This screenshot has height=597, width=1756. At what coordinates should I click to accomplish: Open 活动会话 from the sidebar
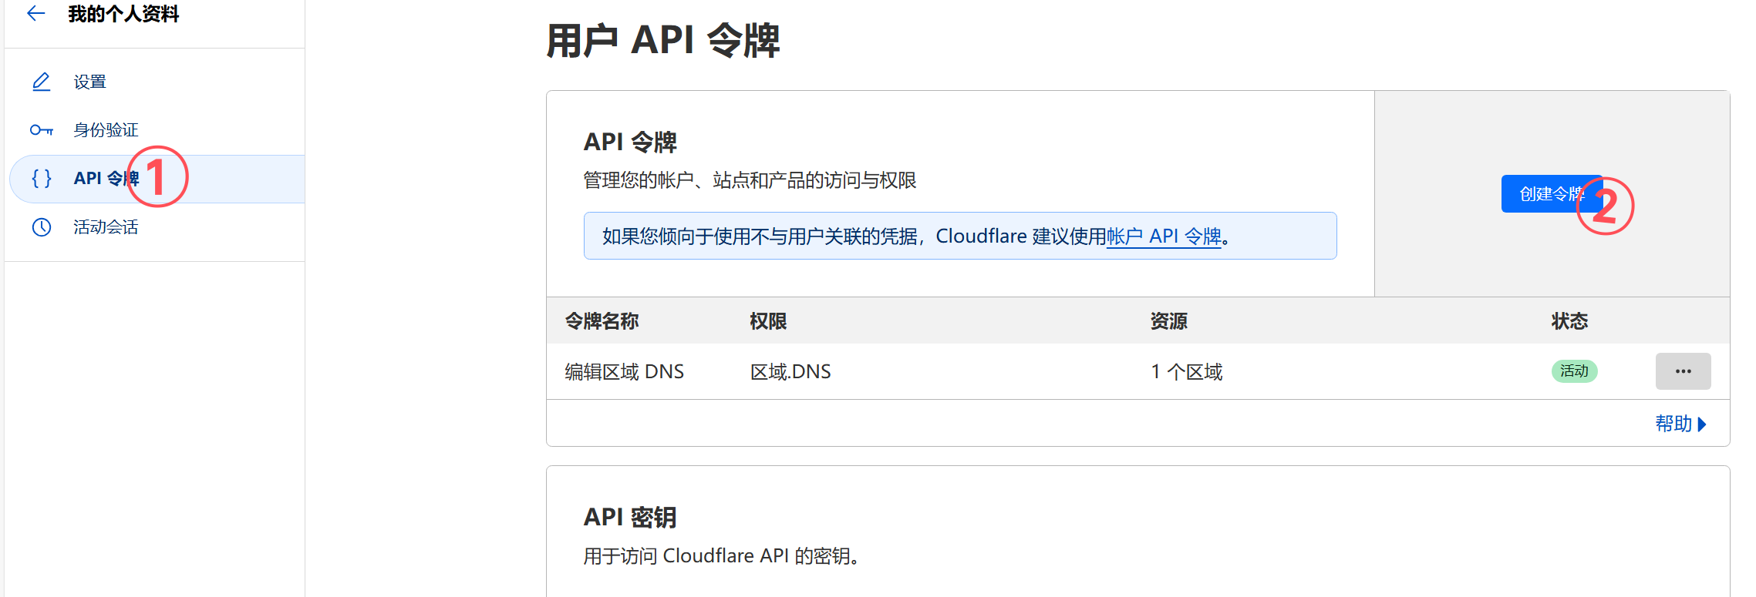click(106, 227)
